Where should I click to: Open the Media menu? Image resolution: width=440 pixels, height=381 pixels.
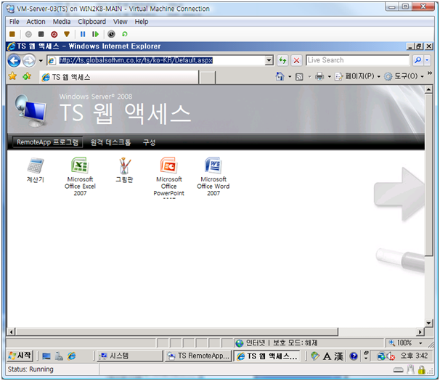point(62,22)
